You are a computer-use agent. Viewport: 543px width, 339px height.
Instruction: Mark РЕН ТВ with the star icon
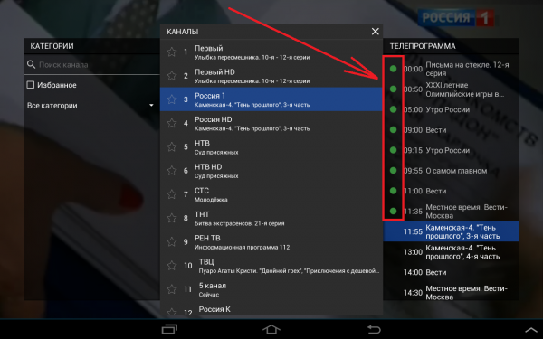[172, 241]
